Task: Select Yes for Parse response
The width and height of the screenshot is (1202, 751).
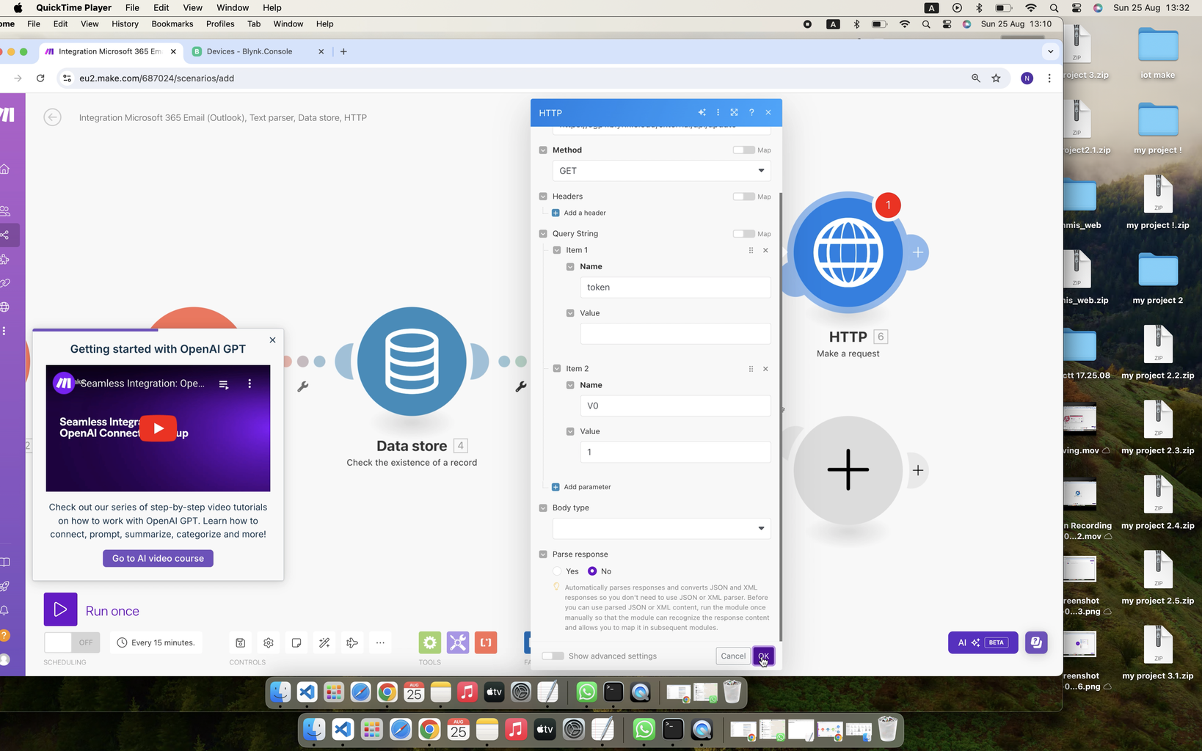Action: [557, 571]
